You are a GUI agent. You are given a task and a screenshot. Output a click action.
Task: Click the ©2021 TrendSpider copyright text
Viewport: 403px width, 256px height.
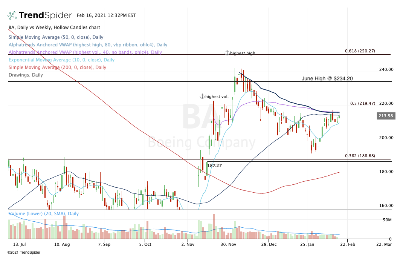coord(24,252)
